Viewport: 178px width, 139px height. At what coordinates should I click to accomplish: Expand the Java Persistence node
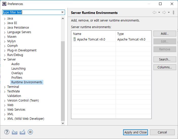pyautogui.click(x=5, y=28)
